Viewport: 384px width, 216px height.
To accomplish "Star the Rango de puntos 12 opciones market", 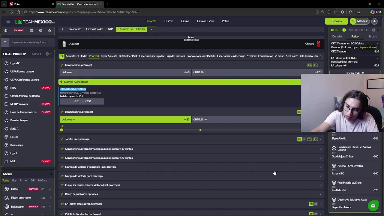I will [x=62, y=194].
